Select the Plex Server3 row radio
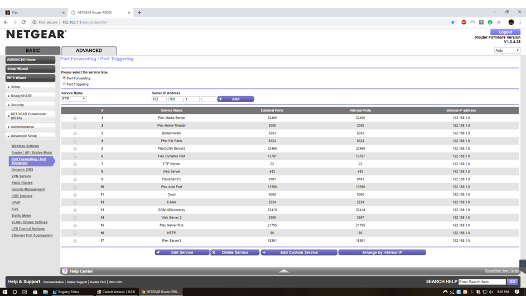Viewport: 526px width, 296px height. click(x=75, y=241)
